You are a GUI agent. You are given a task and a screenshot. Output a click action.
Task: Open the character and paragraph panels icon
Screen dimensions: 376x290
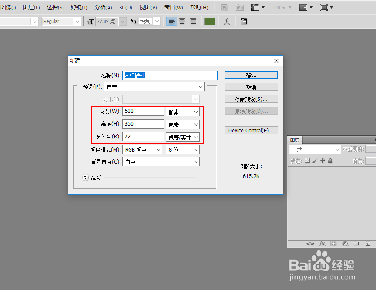[243, 21]
